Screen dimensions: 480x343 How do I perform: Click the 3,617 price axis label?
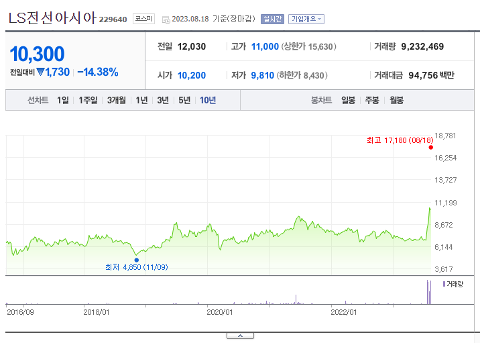[444, 269]
